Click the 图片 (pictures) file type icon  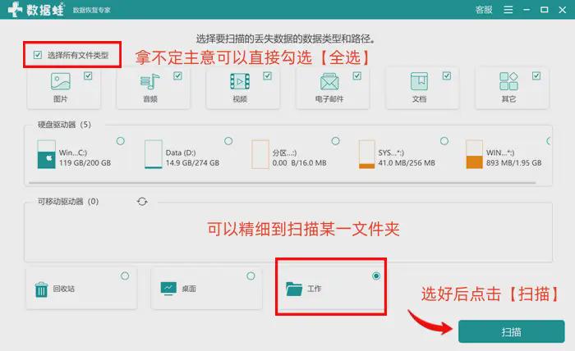pyautogui.click(x=60, y=82)
